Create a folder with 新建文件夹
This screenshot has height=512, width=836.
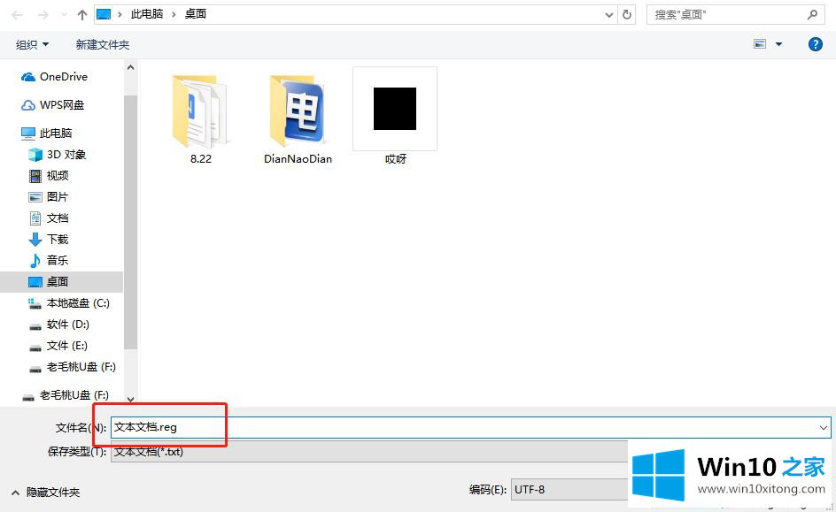pyautogui.click(x=103, y=45)
